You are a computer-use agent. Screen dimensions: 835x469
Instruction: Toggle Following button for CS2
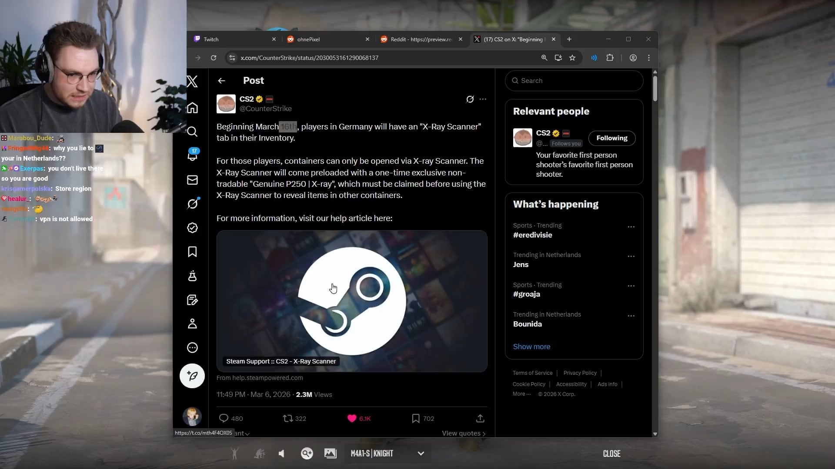pos(611,138)
